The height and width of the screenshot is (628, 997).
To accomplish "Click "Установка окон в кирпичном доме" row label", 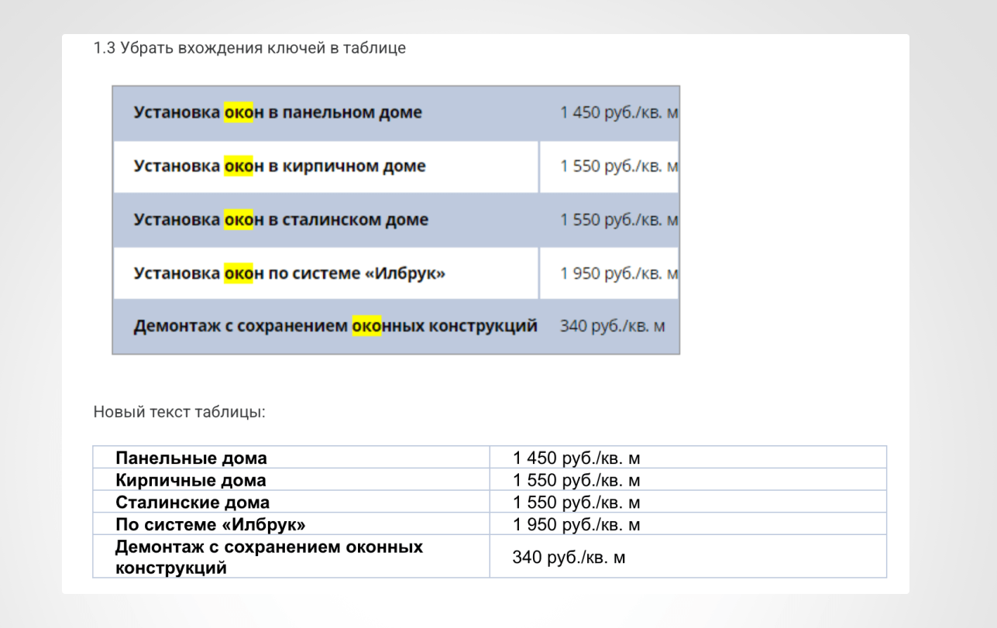I will (x=280, y=166).
